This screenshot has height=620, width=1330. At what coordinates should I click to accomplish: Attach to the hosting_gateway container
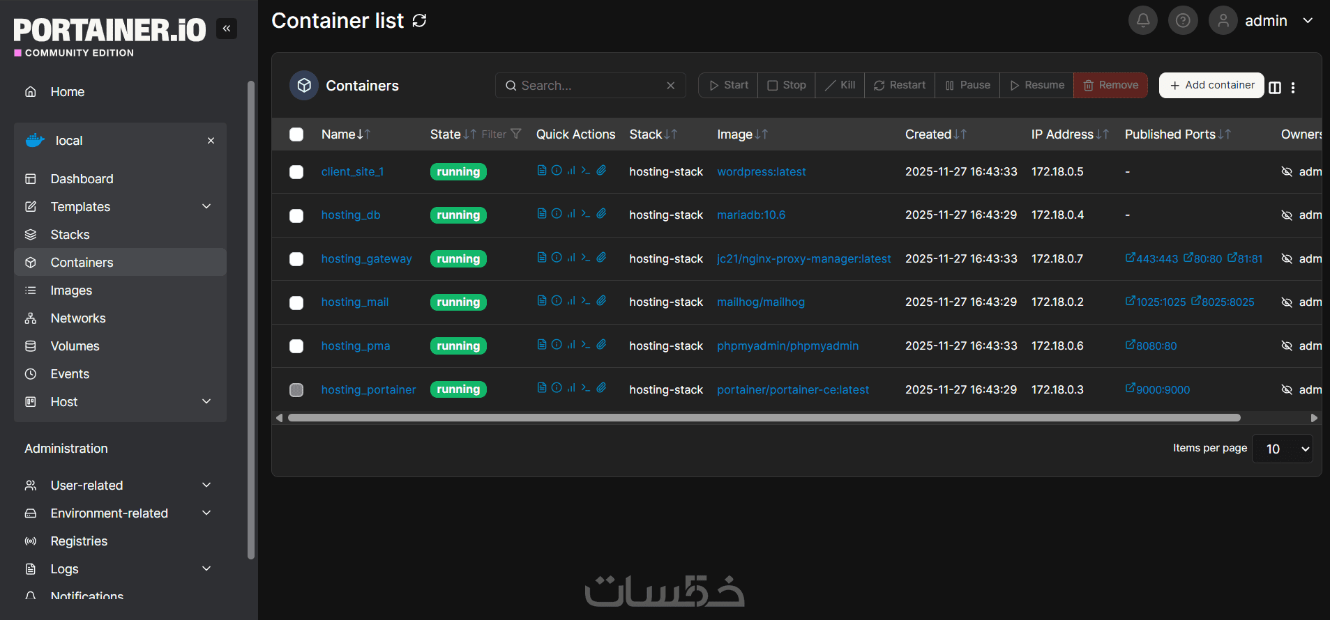pos(601,257)
